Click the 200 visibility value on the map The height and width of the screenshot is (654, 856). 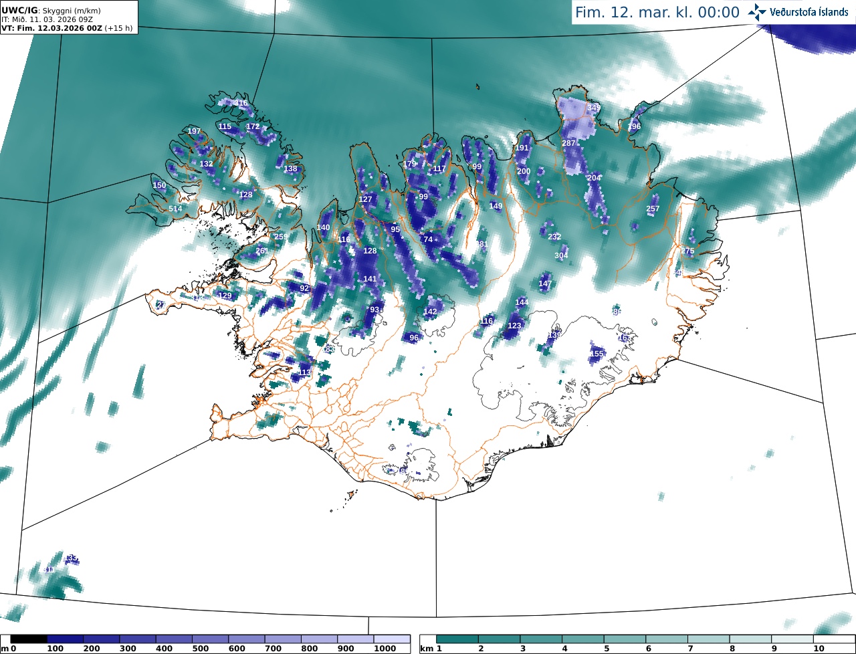coord(524,171)
